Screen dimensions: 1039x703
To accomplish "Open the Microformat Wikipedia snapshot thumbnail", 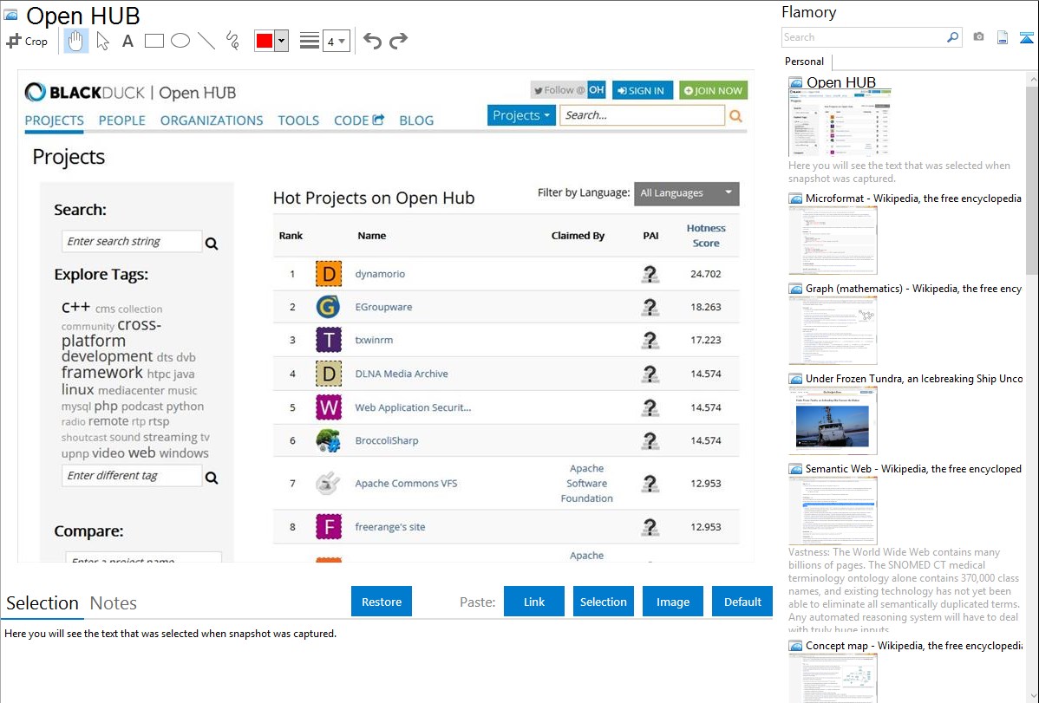I will (x=833, y=240).
